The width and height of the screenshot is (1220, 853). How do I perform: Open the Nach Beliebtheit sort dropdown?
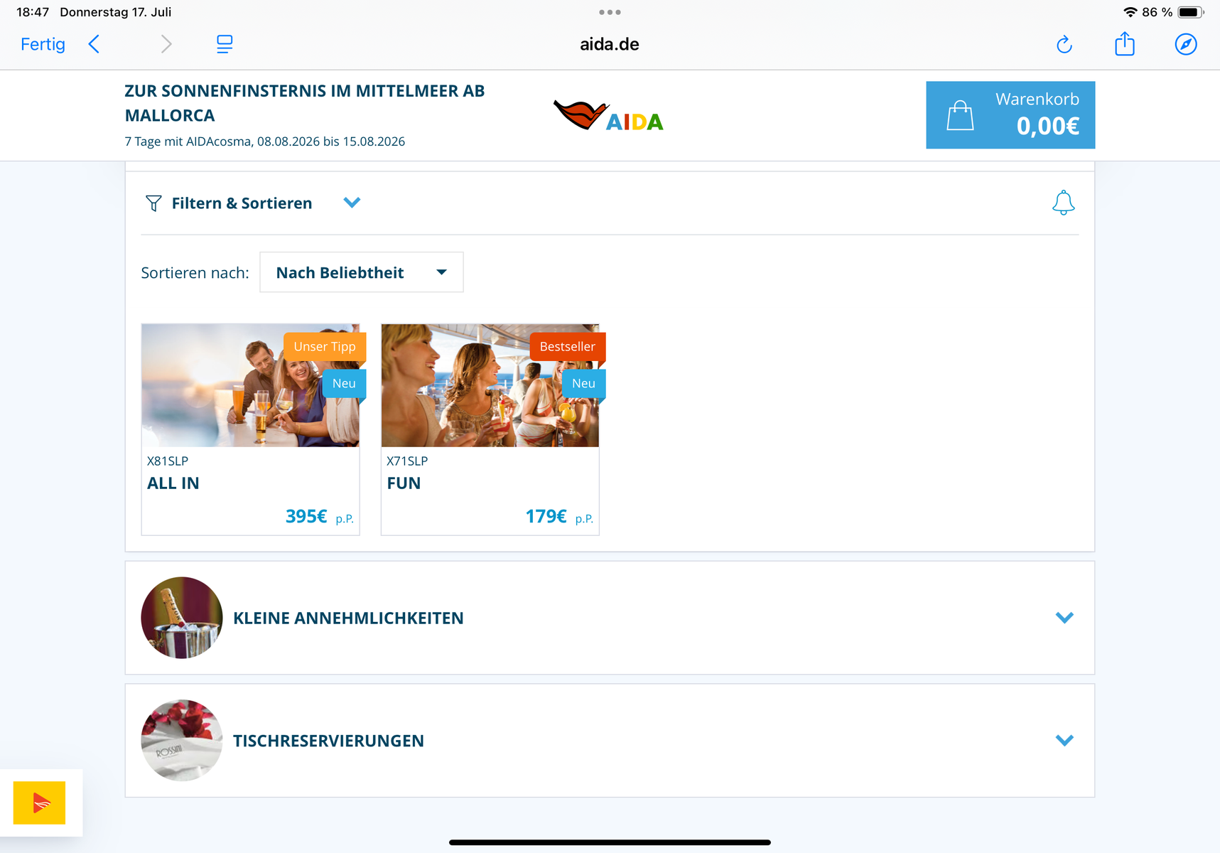tap(361, 272)
